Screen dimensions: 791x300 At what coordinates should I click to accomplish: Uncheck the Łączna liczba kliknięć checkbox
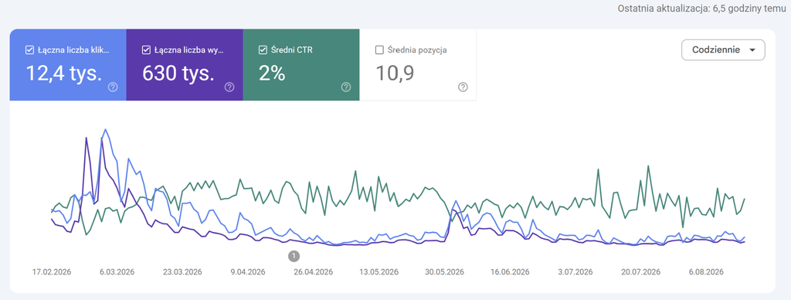click(x=29, y=50)
